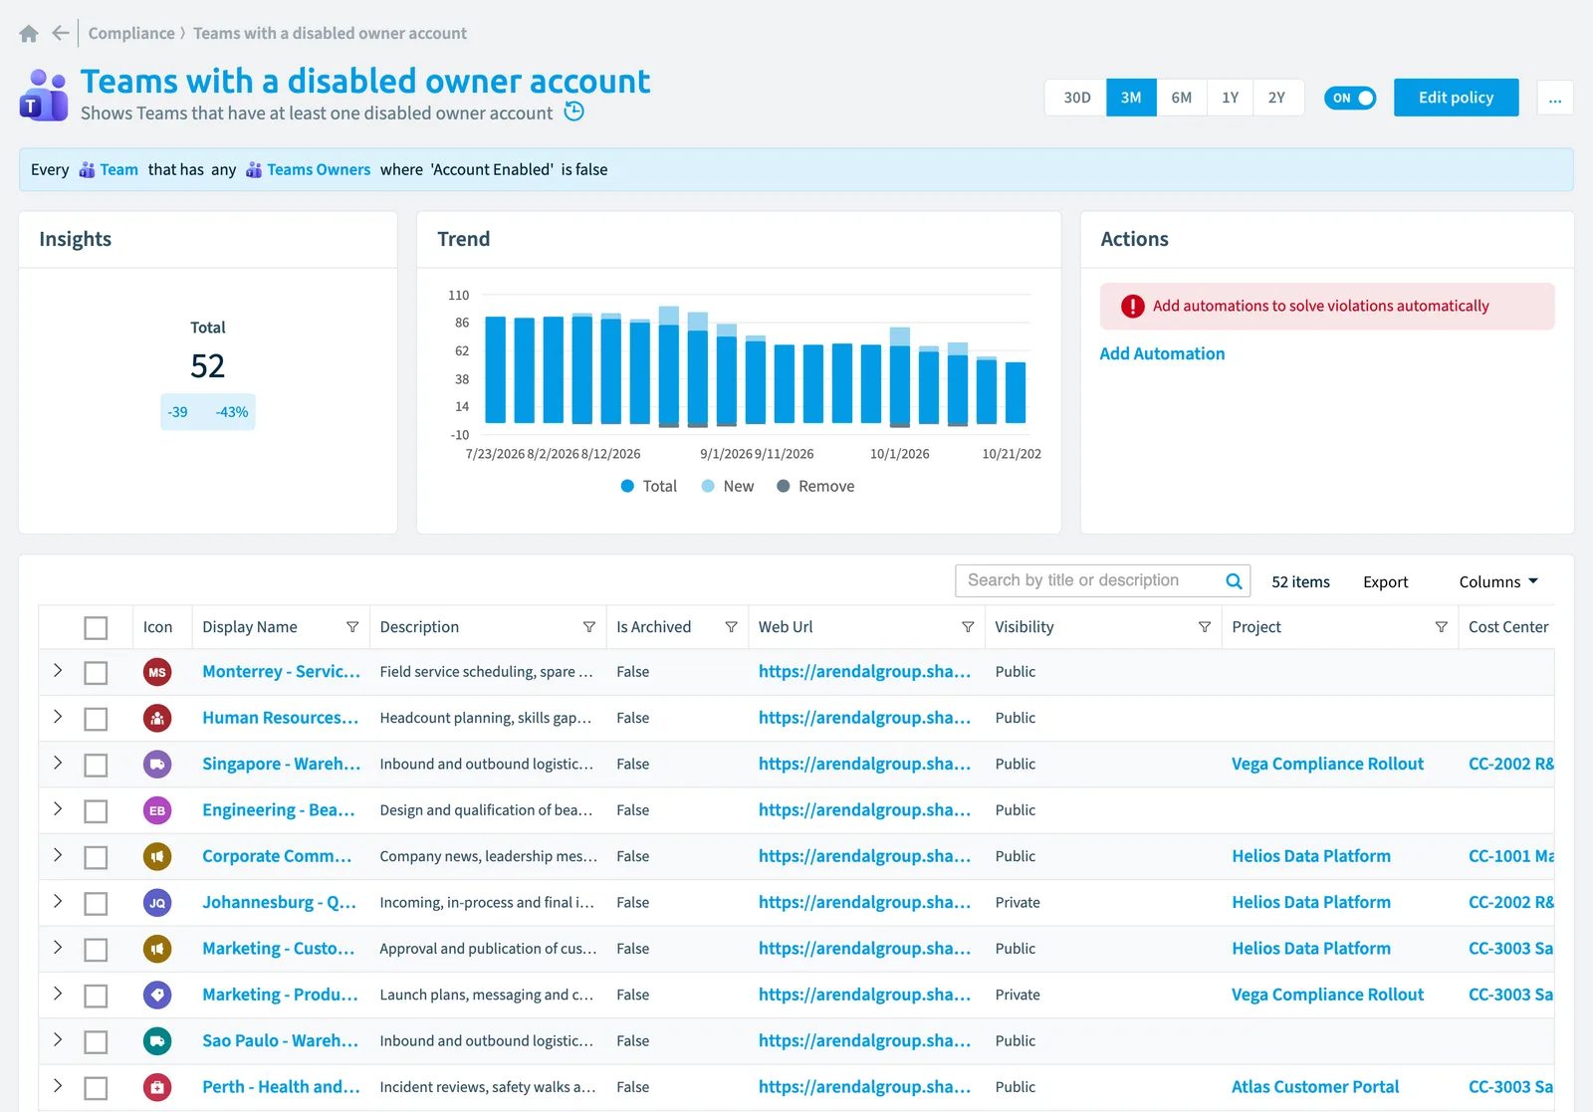The width and height of the screenshot is (1593, 1112).
Task: Open the Description column filter
Action: click(589, 627)
